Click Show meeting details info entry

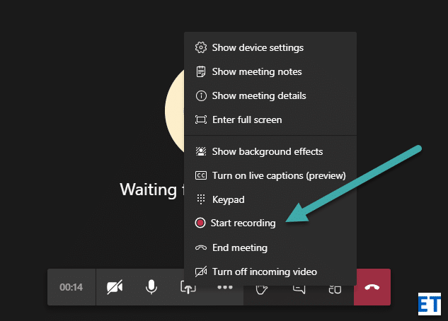259,95
